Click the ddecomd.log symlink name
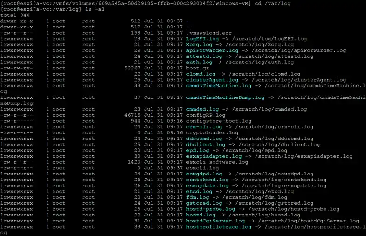This screenshot has height=236, width=366. (204, 139)
